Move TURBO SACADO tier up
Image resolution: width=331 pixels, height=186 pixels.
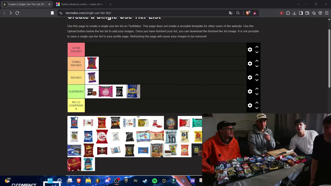click(x=257, y=61)
